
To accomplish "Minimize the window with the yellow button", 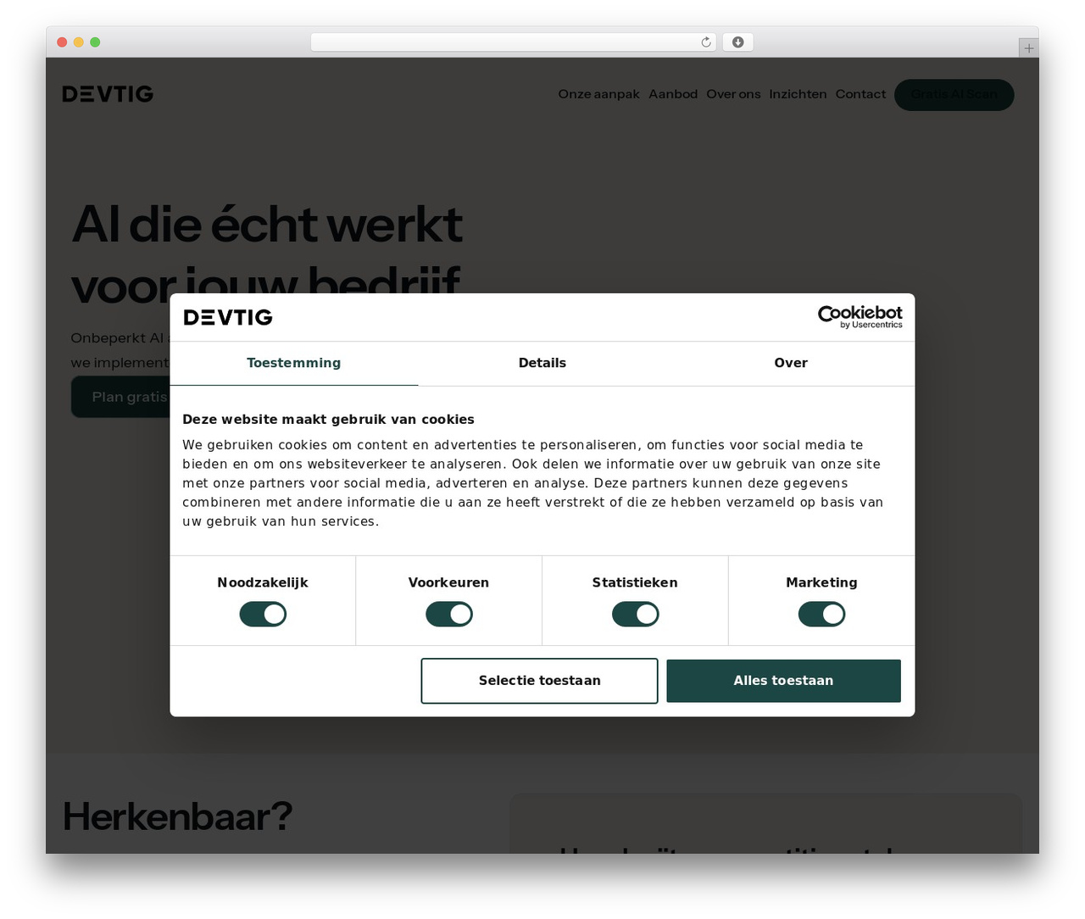I will coord(79,42).
